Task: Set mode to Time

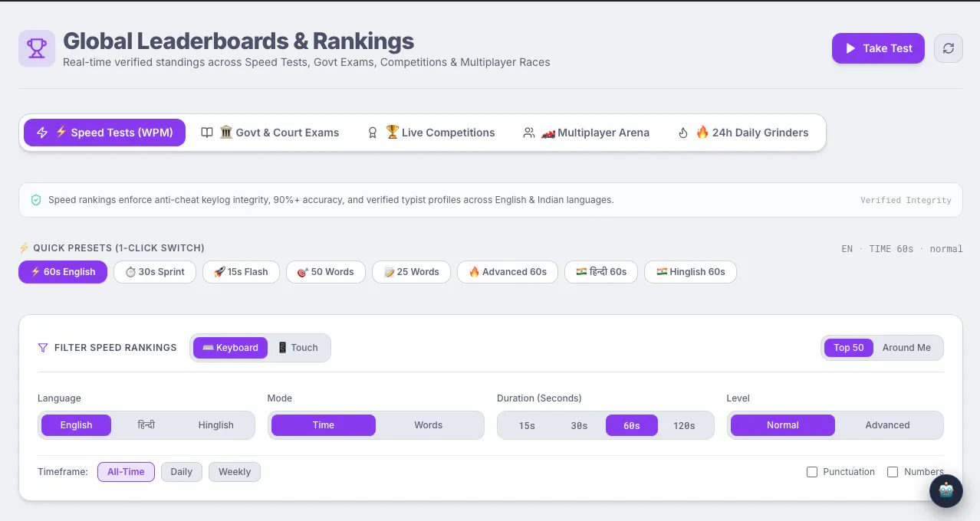Action: (x=324, y=425)
